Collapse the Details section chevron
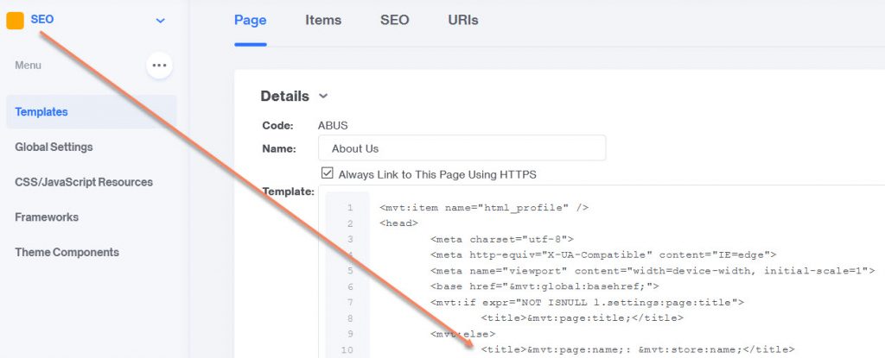The image size is (885, 358). (x=323, y=96)
